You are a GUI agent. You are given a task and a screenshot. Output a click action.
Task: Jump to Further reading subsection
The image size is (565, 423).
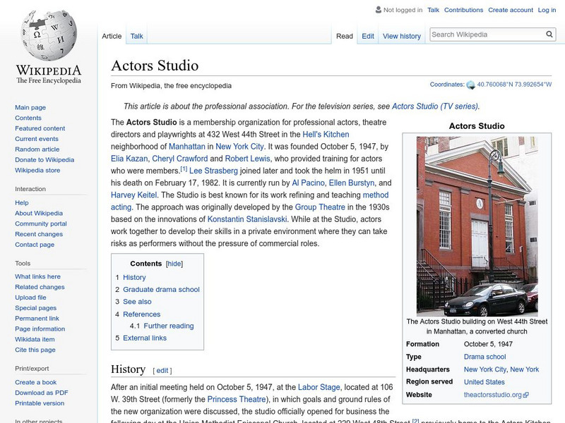coord(169,326)
